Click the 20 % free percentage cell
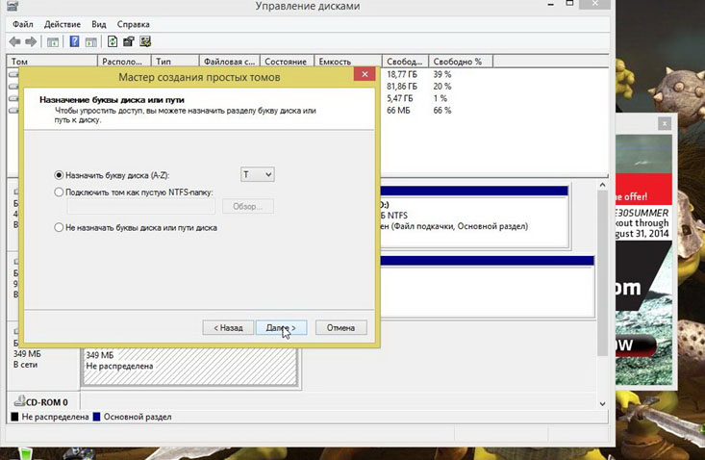The width and height of the screenshot is (705, 460). (x=442, y=87)
